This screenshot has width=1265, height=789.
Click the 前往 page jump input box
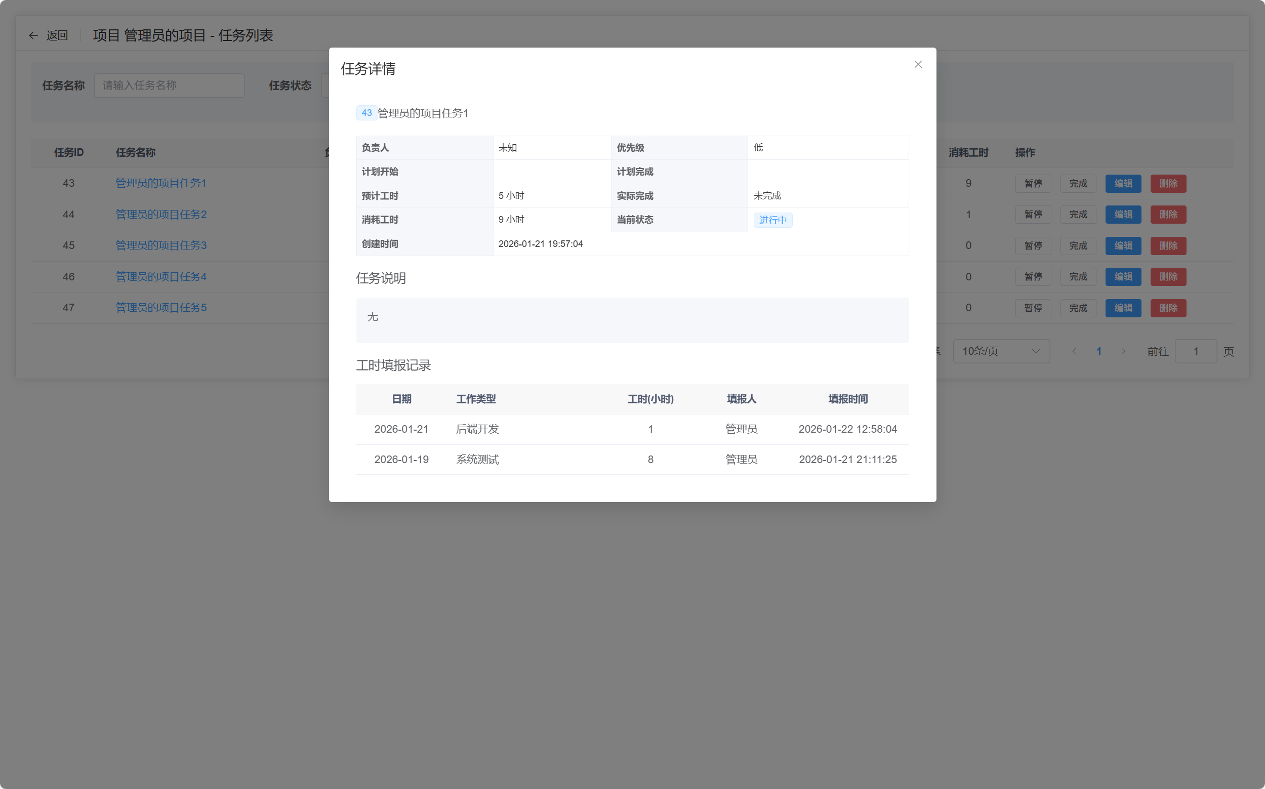coord(1196,351)
